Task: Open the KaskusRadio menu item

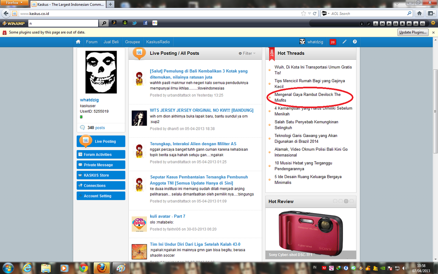Action: click(x=158, y=42)
